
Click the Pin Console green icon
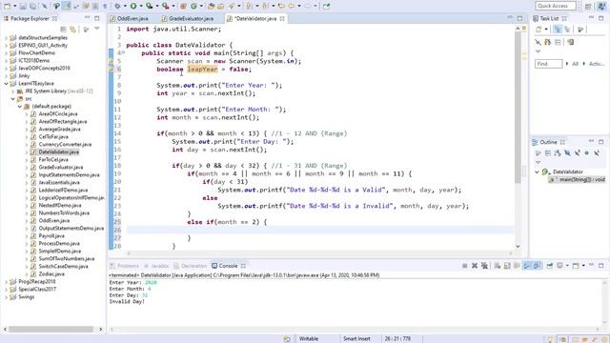[550, 266]
